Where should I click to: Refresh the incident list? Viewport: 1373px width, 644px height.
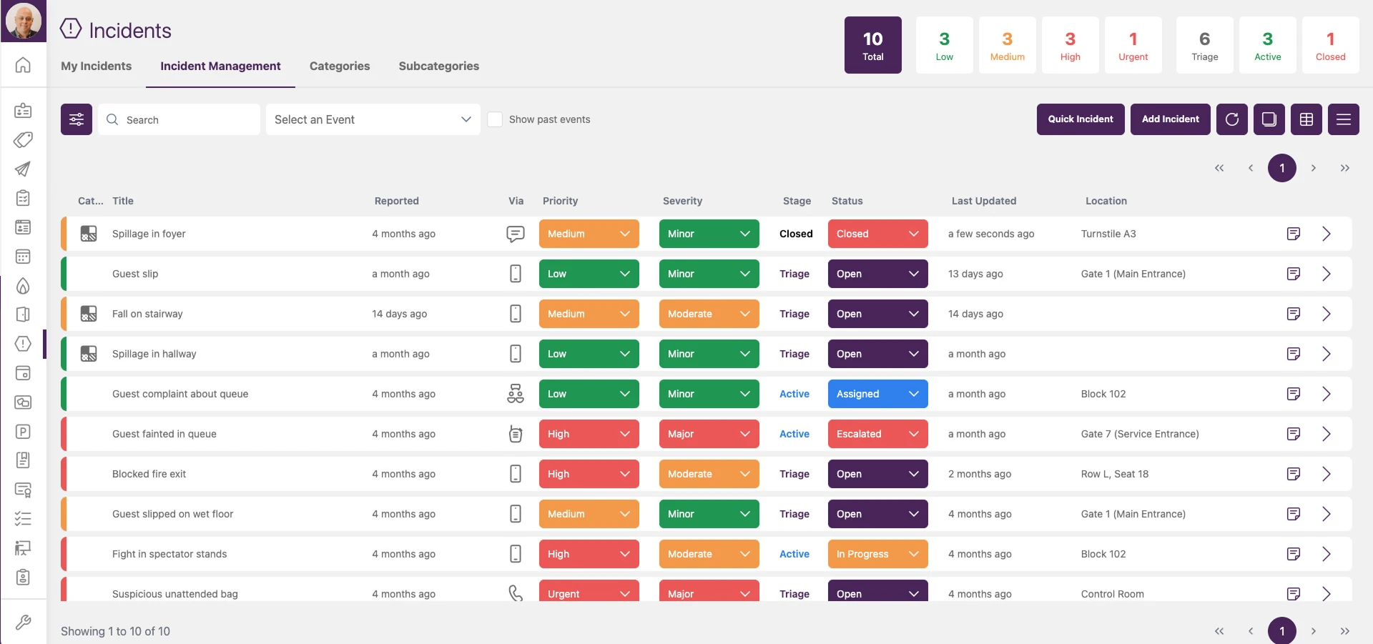pyautogui.click(x=1231, y=119)
